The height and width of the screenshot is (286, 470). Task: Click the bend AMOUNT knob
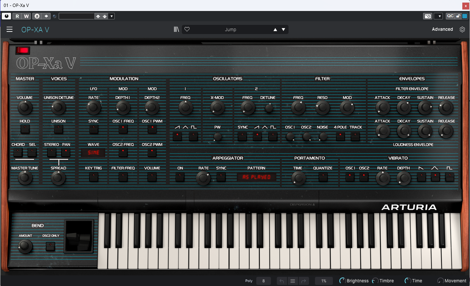(25, 246)
